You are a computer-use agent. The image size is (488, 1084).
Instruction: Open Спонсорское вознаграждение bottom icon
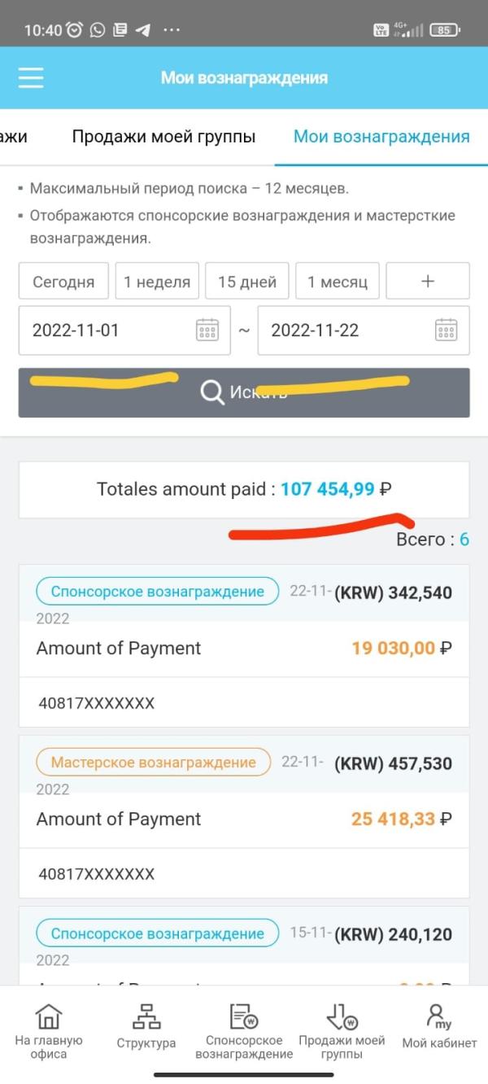coord(244,1016)
